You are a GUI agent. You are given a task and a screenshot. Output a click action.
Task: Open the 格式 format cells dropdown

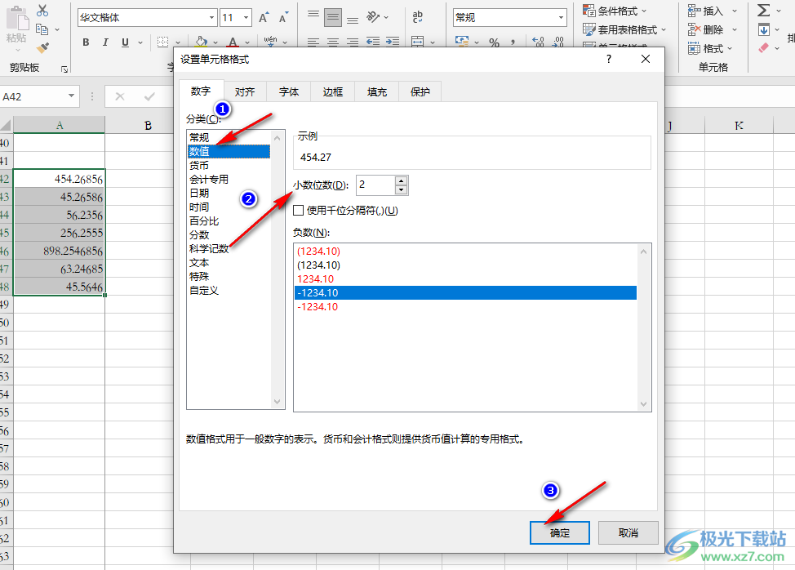tap(730, 49)
